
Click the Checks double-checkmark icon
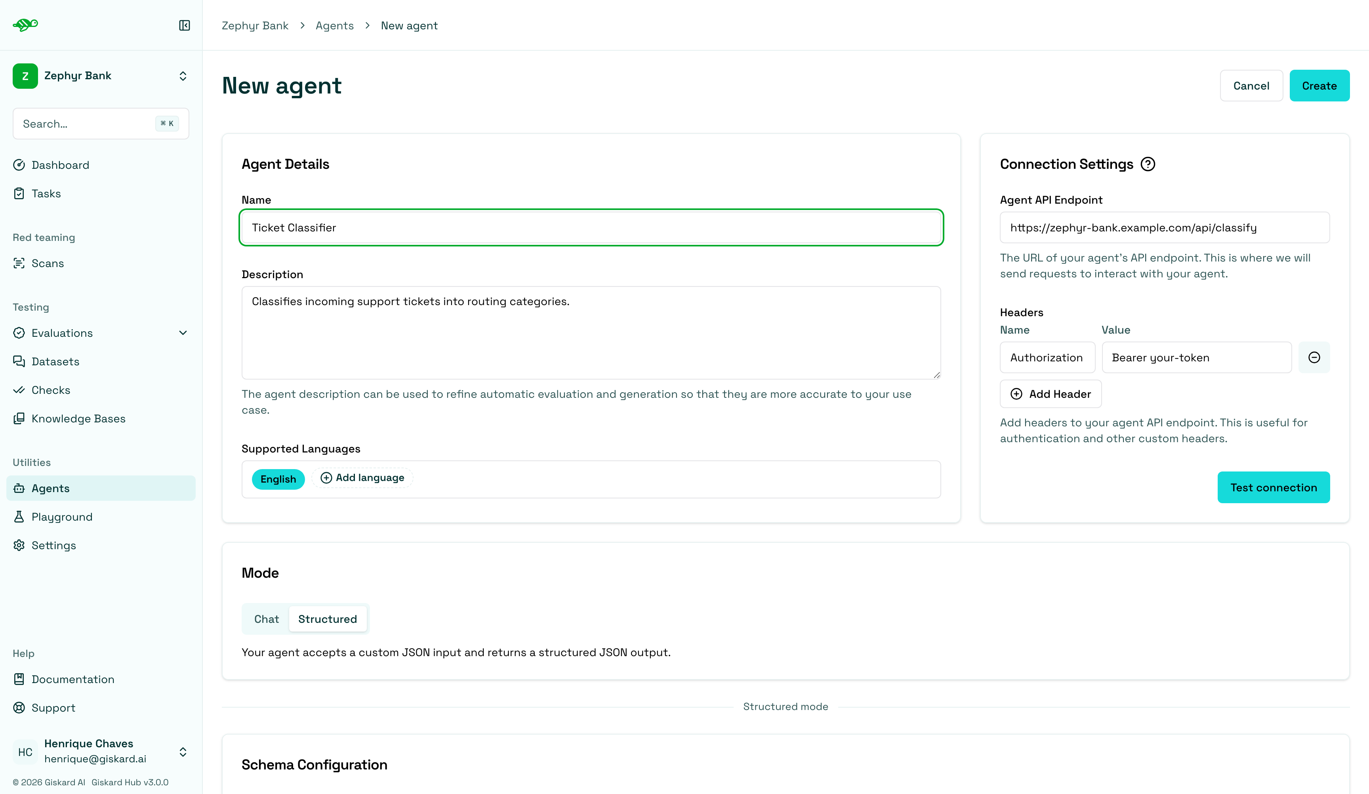pos(19,390)
